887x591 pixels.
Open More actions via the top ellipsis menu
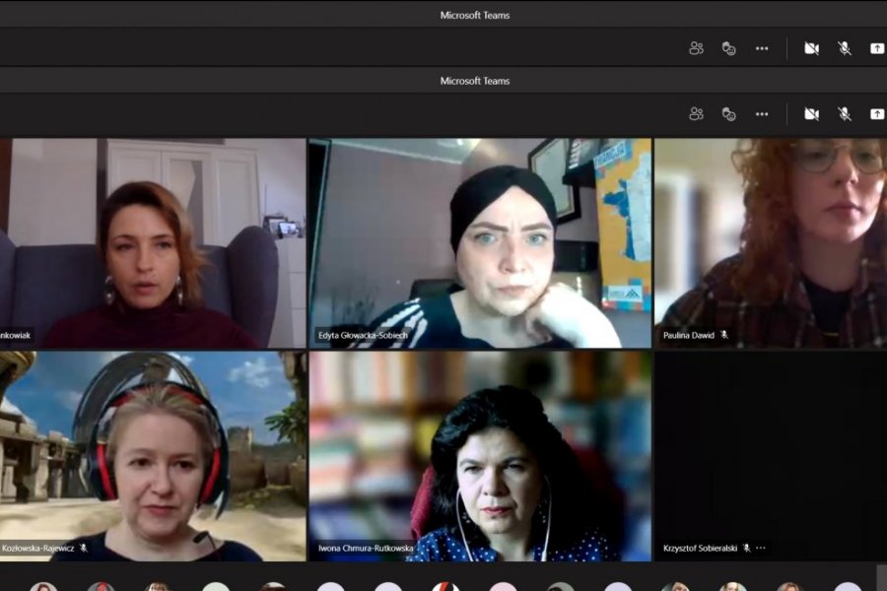tap(761, 46)
